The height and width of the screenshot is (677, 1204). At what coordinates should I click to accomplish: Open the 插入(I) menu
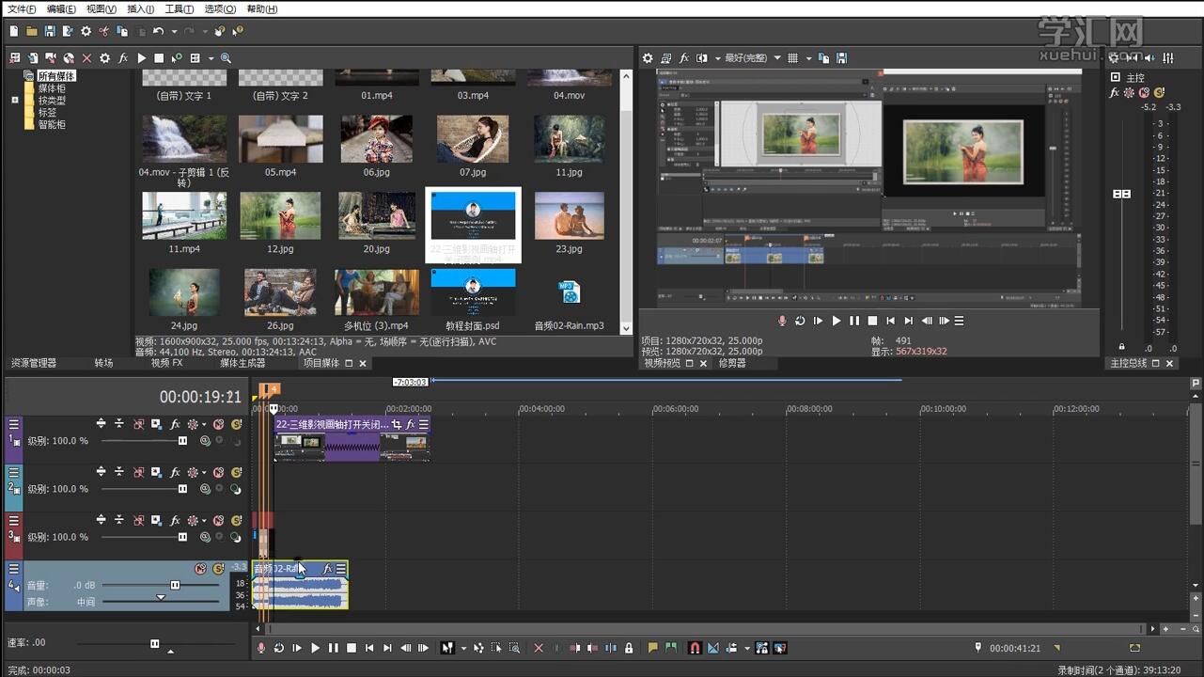(x=141, y=9)
